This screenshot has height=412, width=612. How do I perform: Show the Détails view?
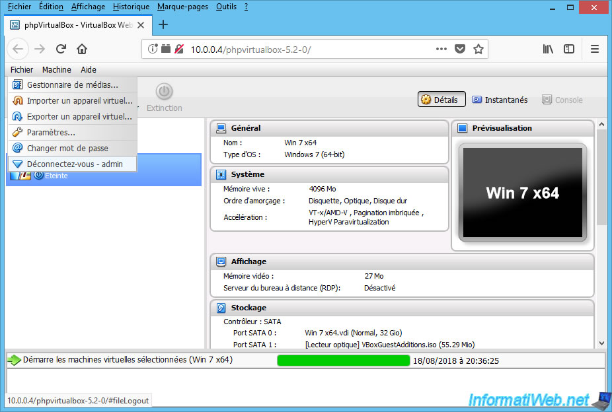441,100
